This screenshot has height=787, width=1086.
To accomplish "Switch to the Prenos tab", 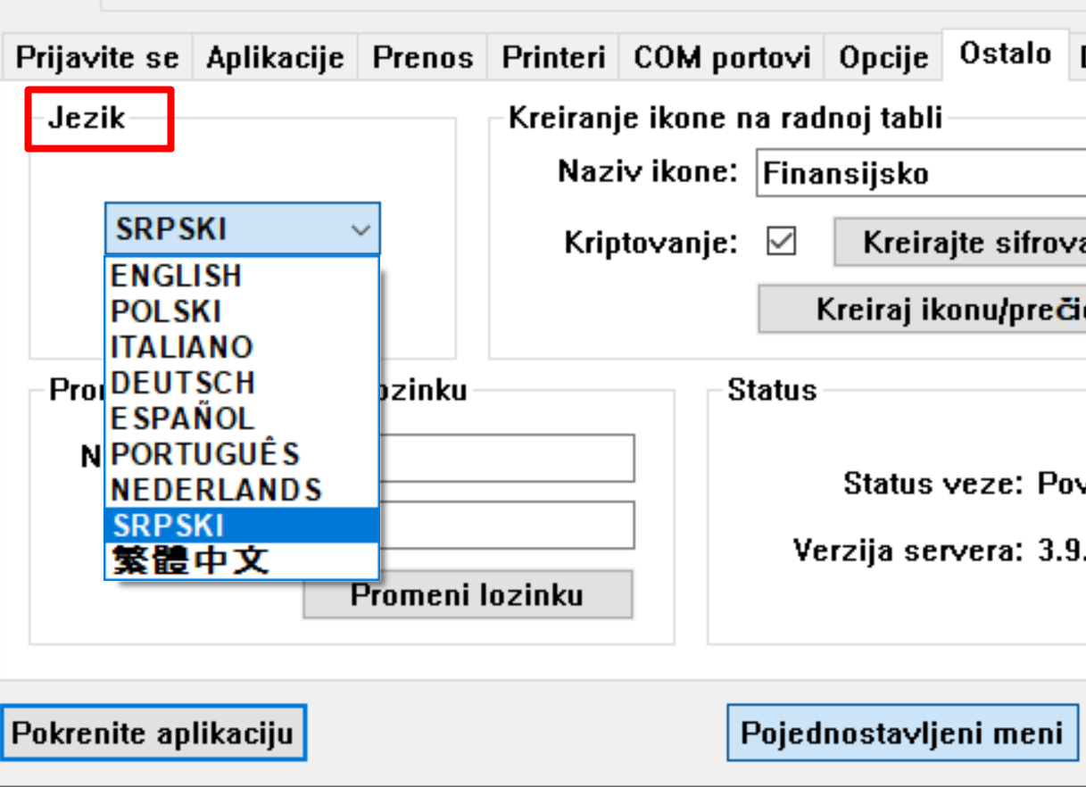I will [423, 58].
